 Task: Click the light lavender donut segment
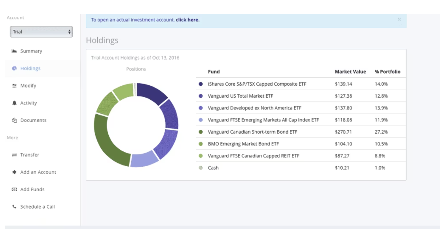pos(144,159)
